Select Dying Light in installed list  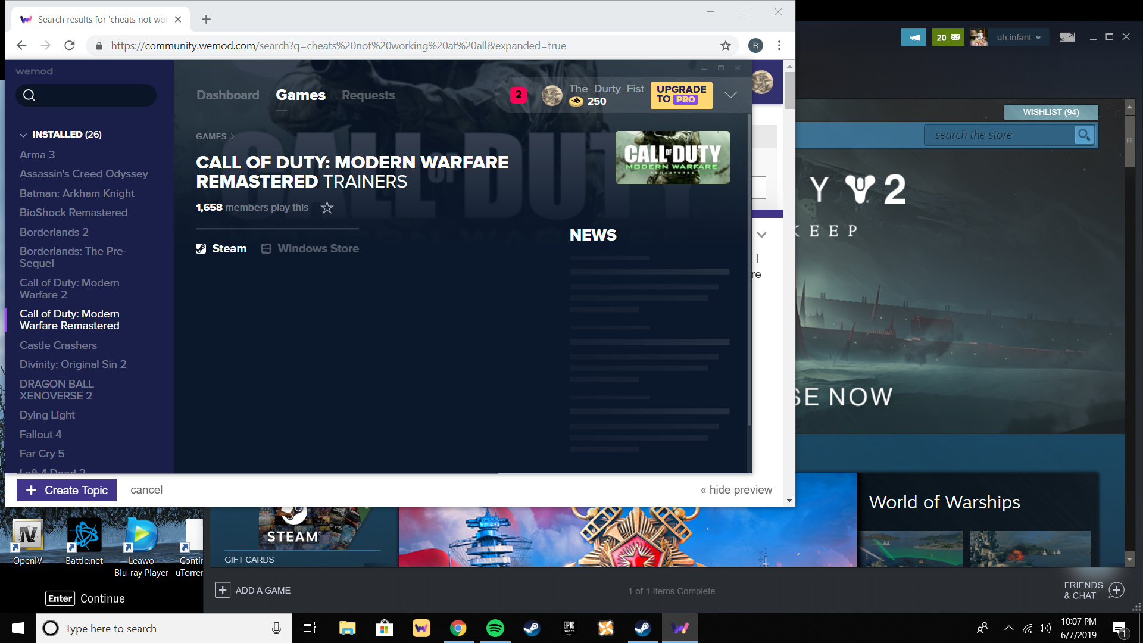(47, 415)
